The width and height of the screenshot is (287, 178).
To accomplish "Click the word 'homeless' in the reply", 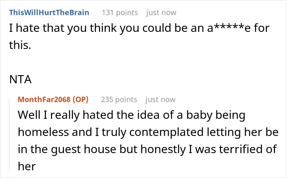I will click(x=43, y=132).
